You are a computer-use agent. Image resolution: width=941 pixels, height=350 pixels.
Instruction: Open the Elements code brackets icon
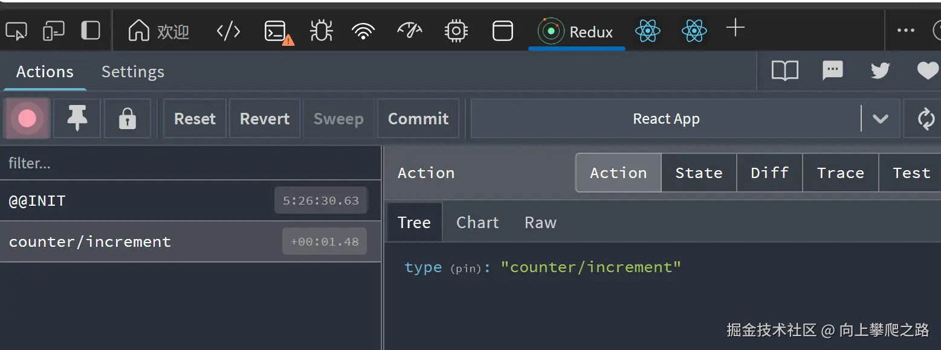228,31
